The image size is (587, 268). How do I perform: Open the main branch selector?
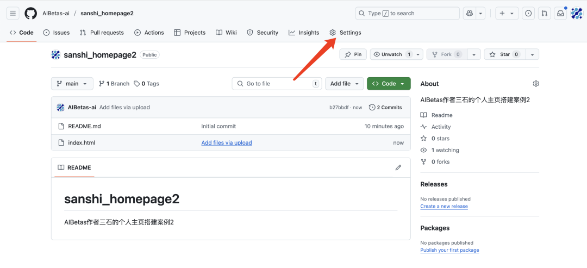tap(72, 84)
